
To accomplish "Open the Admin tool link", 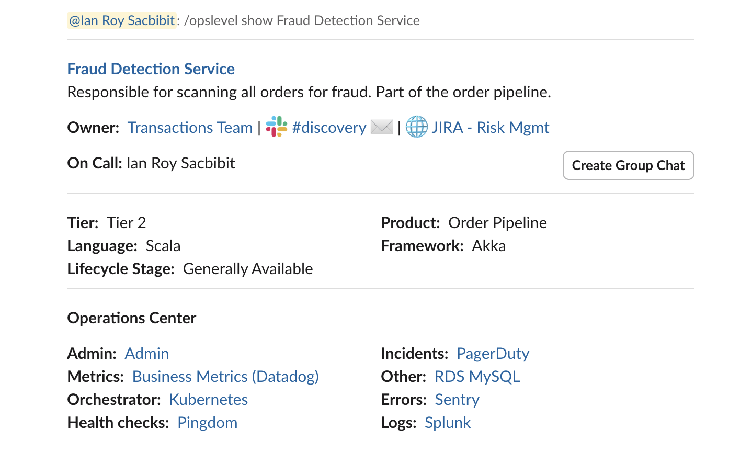I will click(147, 354).
